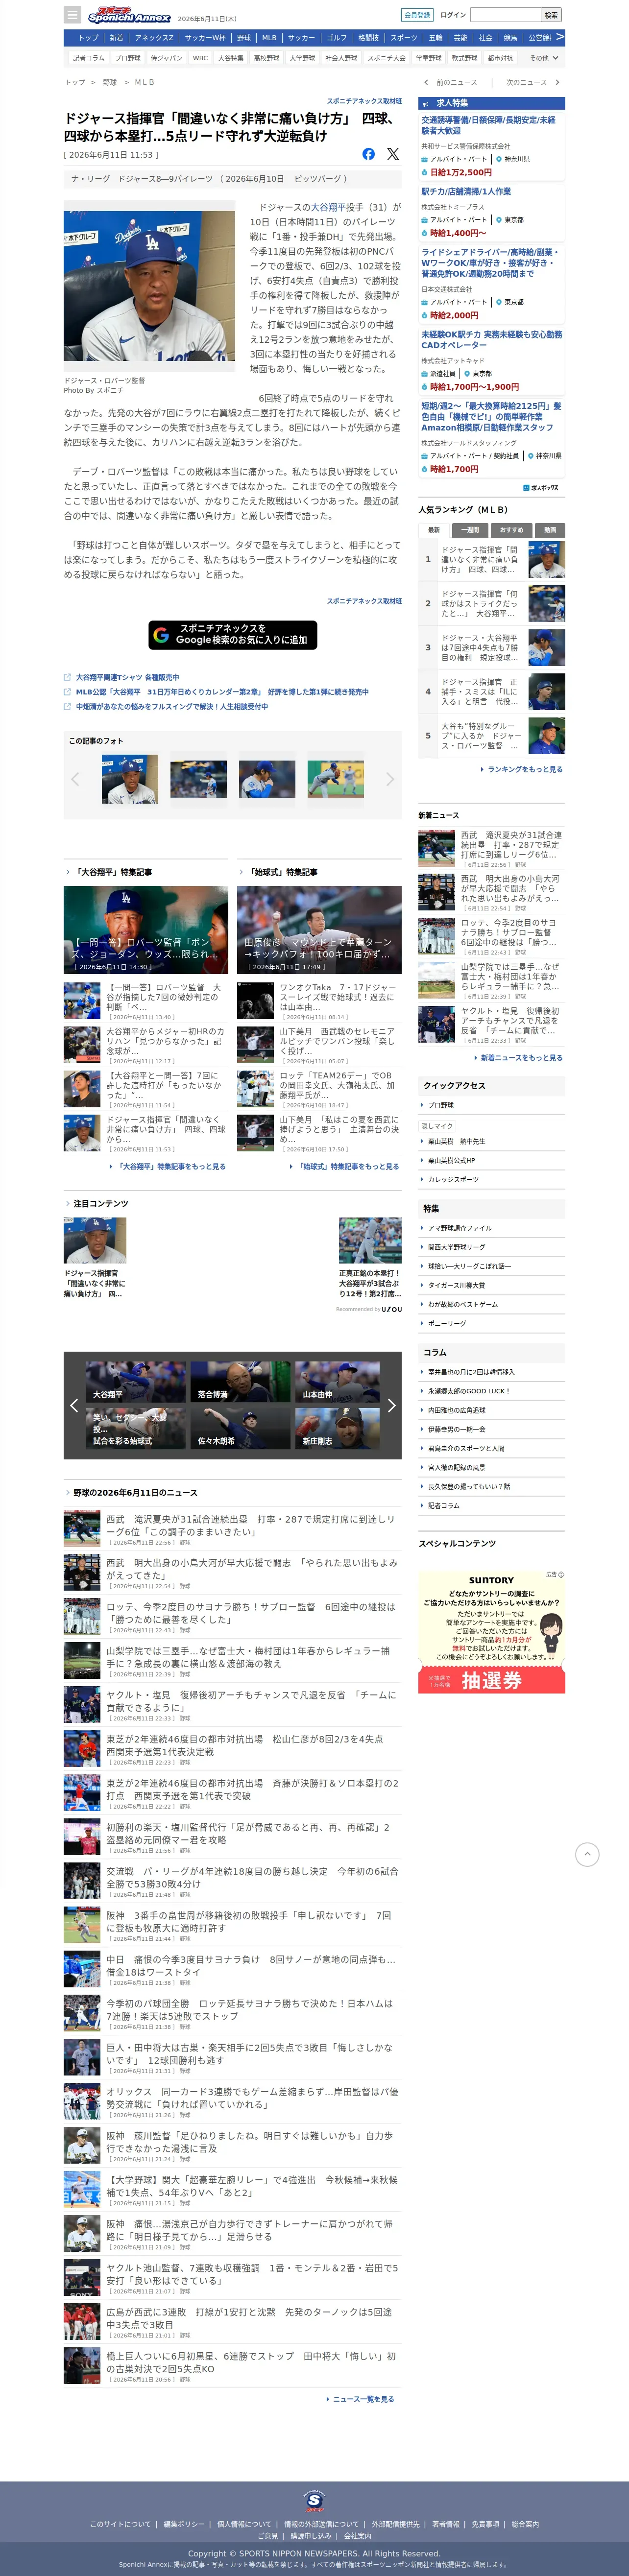Screen dimensions: 629x2576
Task: Show the previous photo in the article carousel
Action: [75, 779]
